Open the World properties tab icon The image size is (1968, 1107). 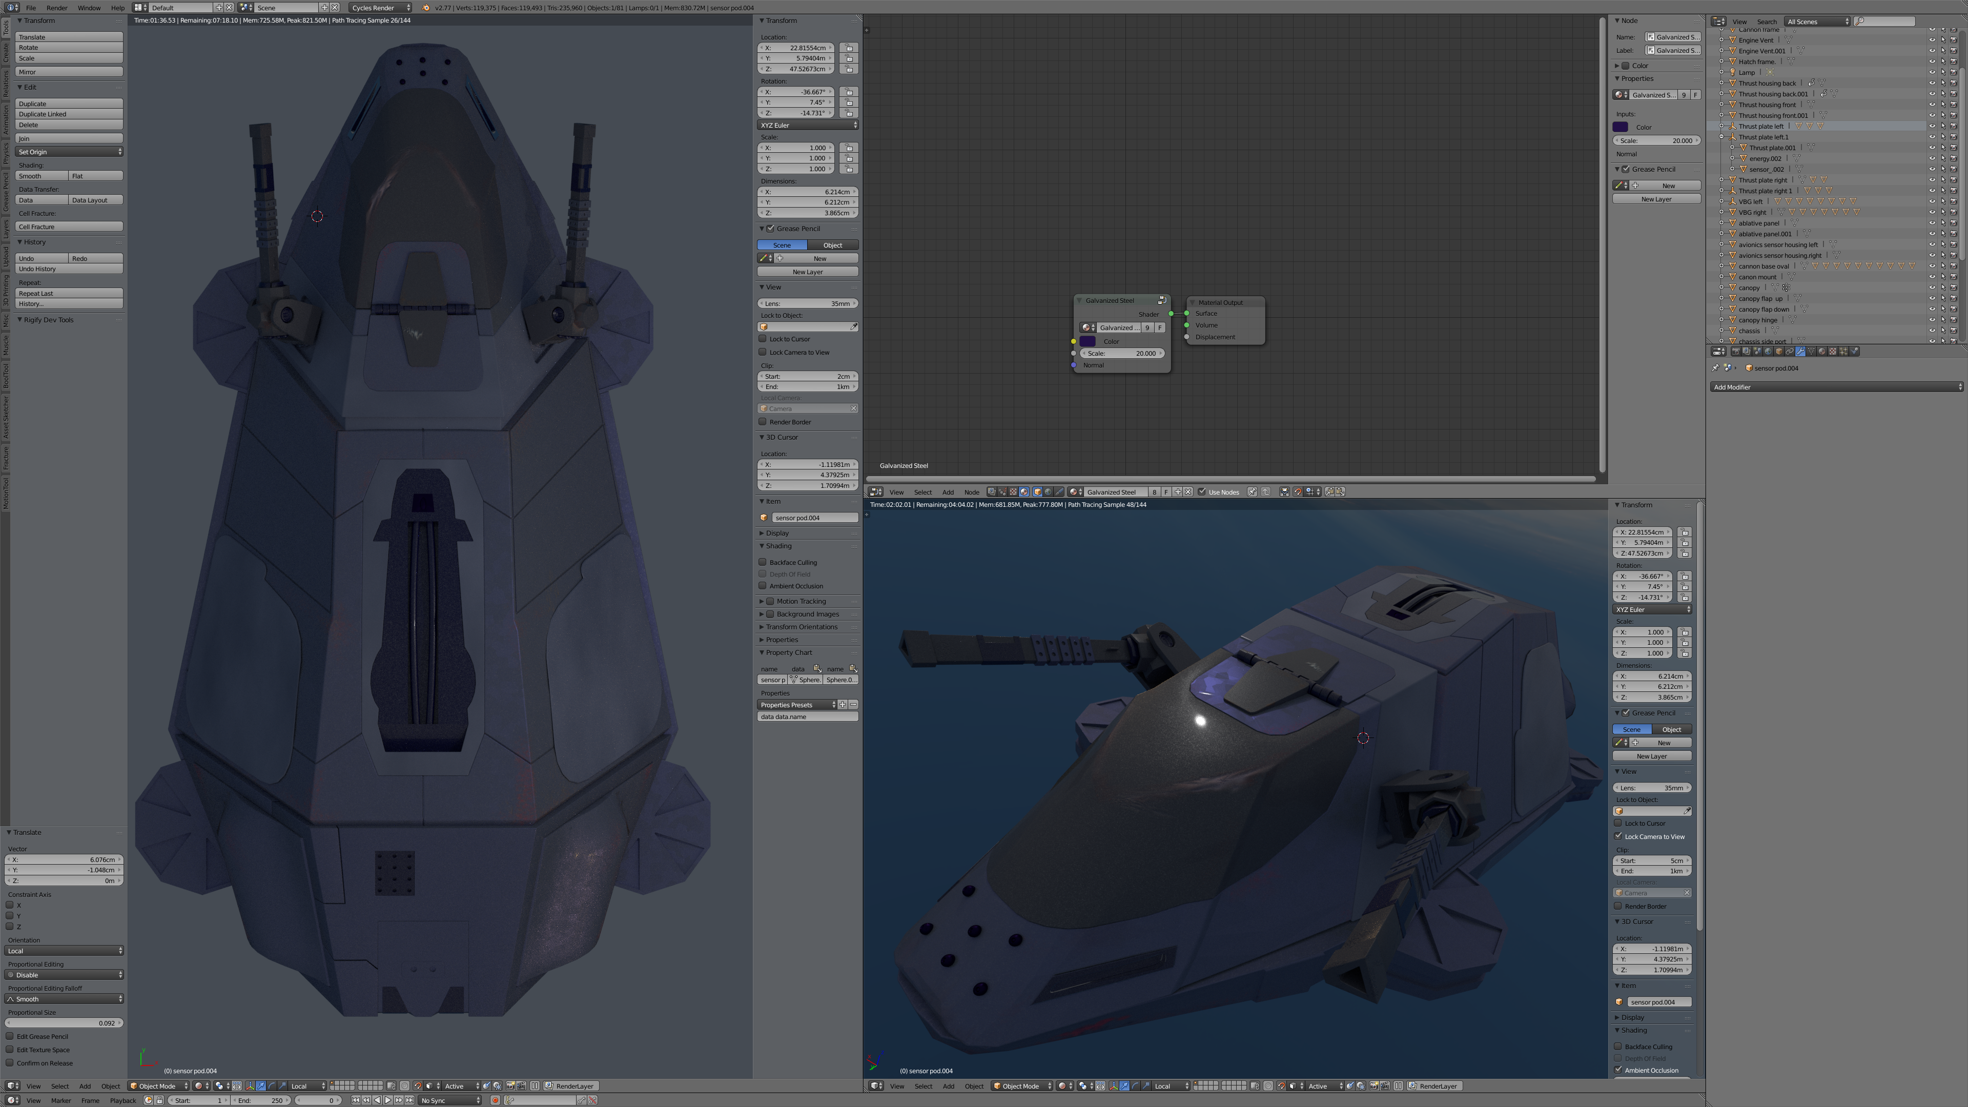coord(1768,352)
